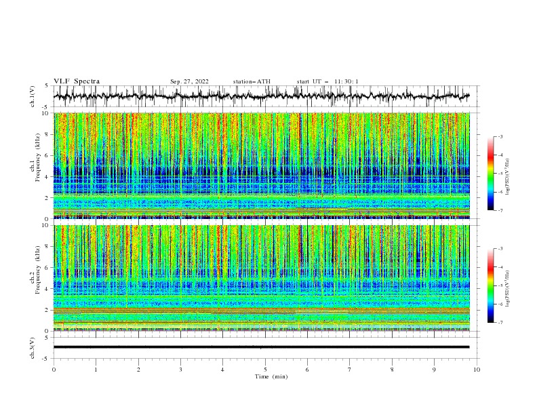Click the "-6" tick on ch.2 color bar
The width and height of the screenshot is (537, 415).
[500, 304]
